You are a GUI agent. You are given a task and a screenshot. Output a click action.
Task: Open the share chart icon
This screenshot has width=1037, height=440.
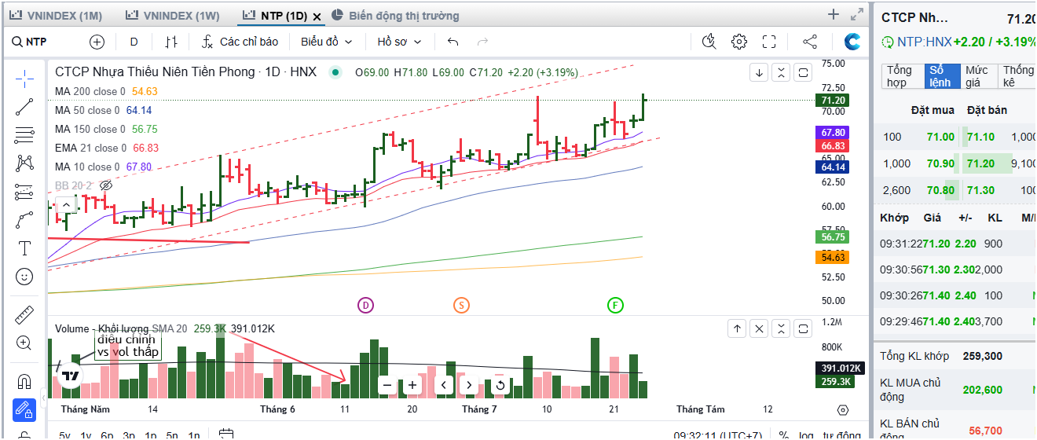point(810,42)
